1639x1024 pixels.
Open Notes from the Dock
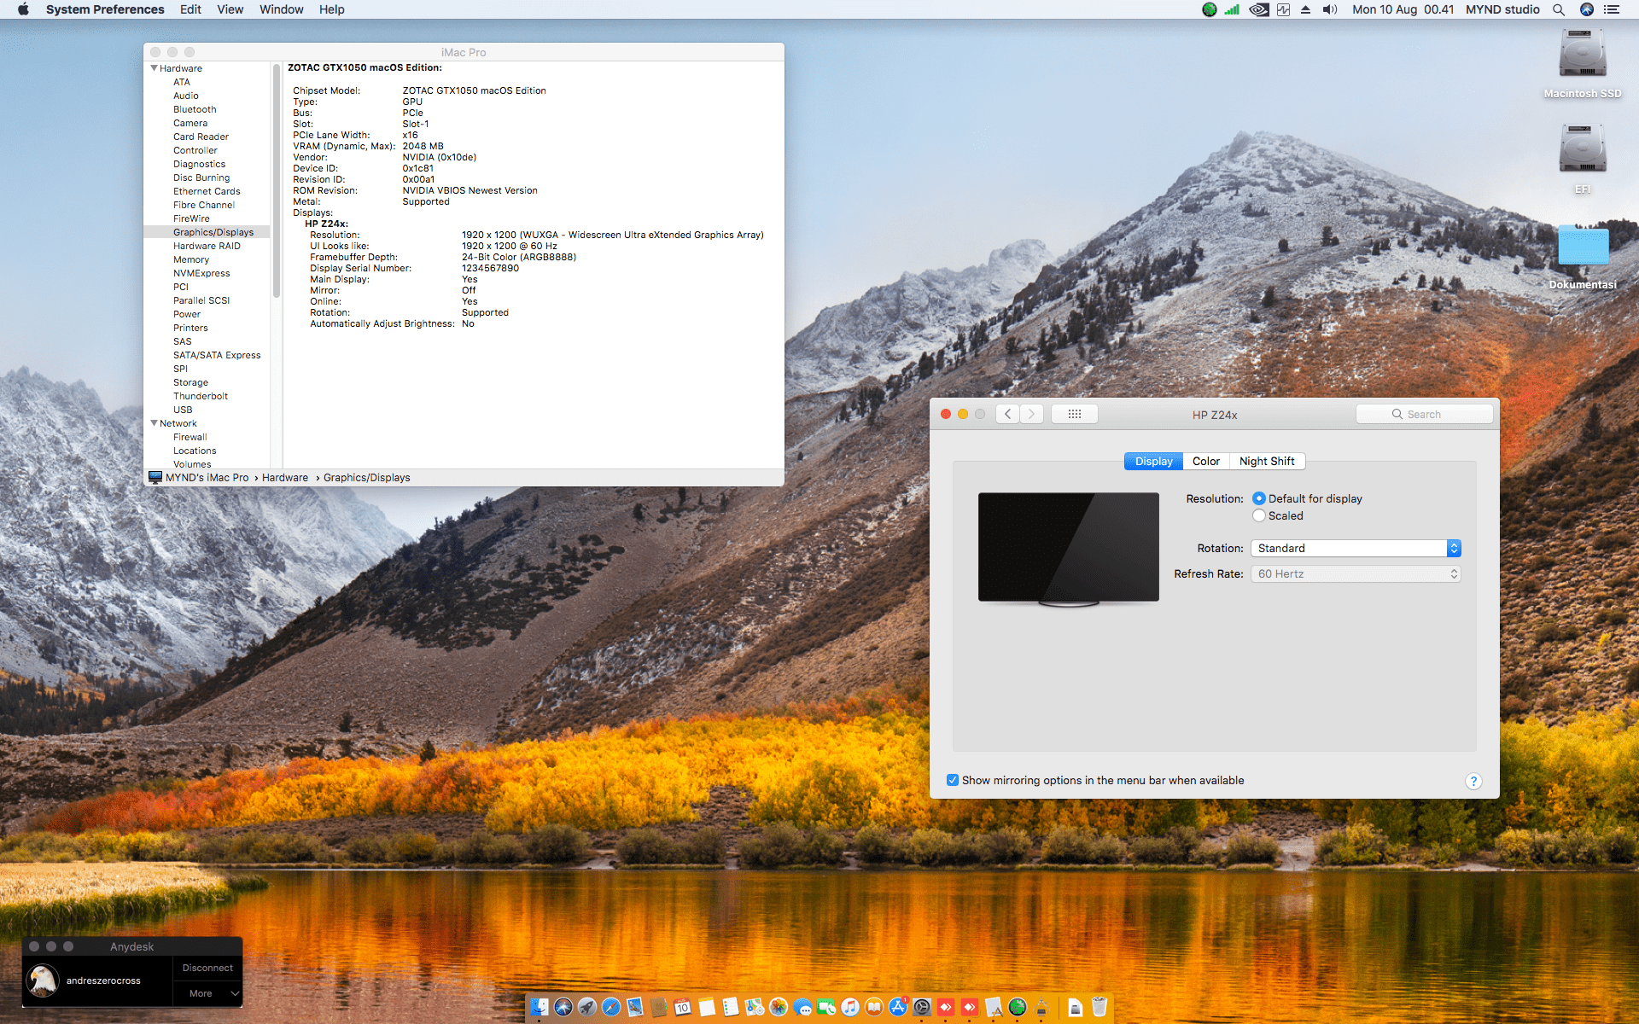point(707,1007)
